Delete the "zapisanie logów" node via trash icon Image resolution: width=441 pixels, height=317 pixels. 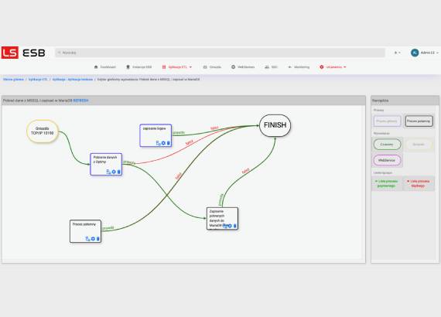169,143
